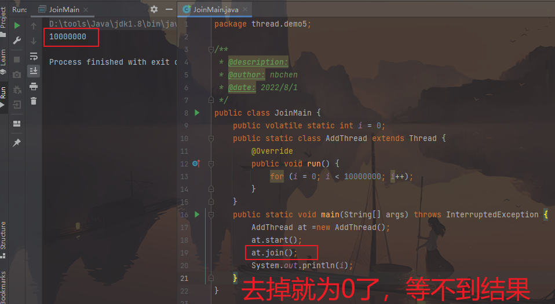Click run gutter arrow beside class JoinMain
Image resolution: width=555 pixels, height=304 pixels.
(x=197, y=113)
